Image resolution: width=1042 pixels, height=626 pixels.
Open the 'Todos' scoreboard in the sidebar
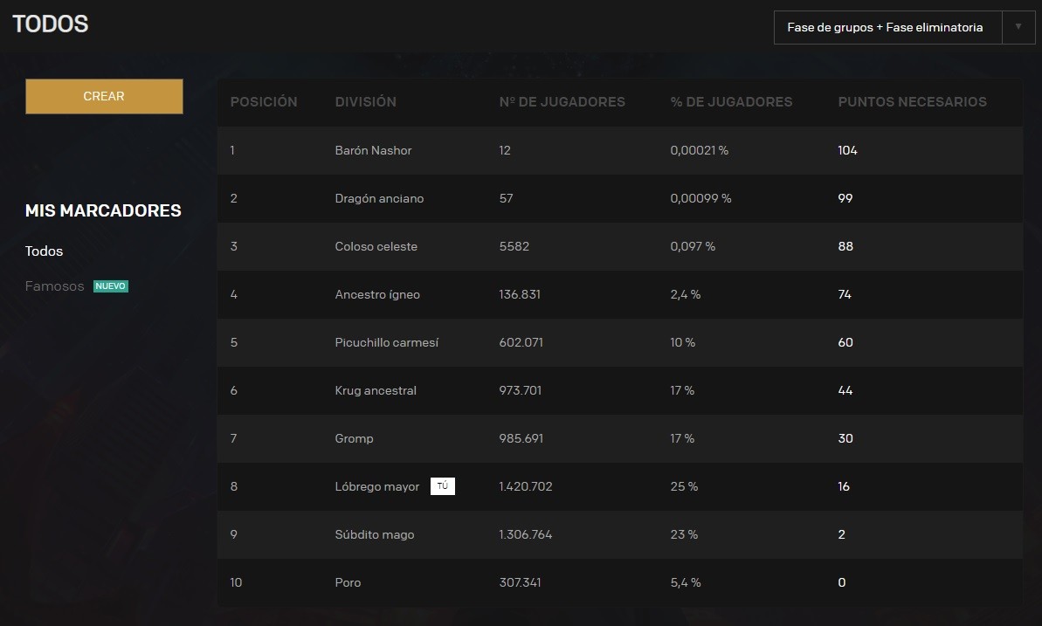pyautogui.click(x=44, y=251)
